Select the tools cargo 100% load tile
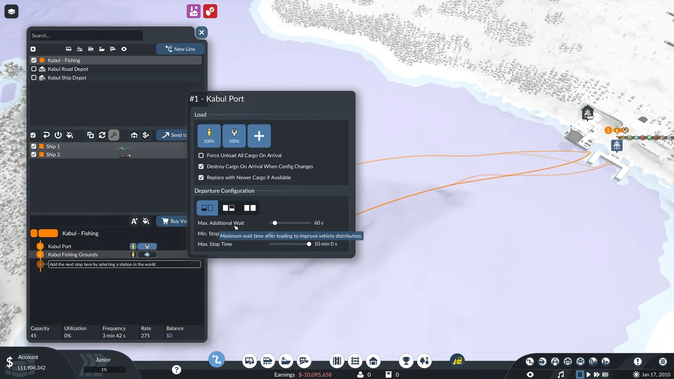 [234, 136]
